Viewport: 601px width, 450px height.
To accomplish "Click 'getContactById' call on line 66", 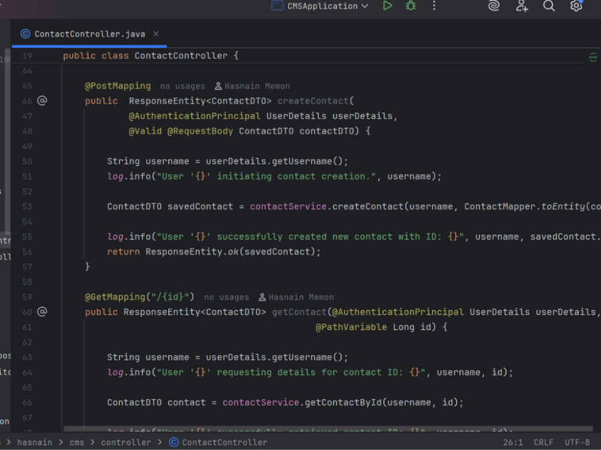I will point(343,403).
